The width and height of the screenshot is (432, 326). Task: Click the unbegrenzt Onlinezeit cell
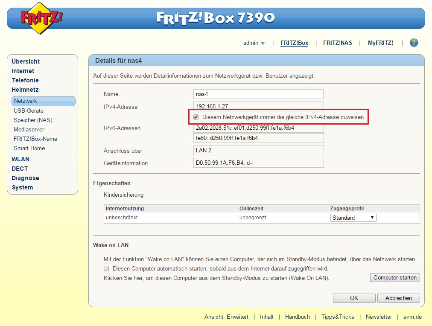(x=253, y=218)
